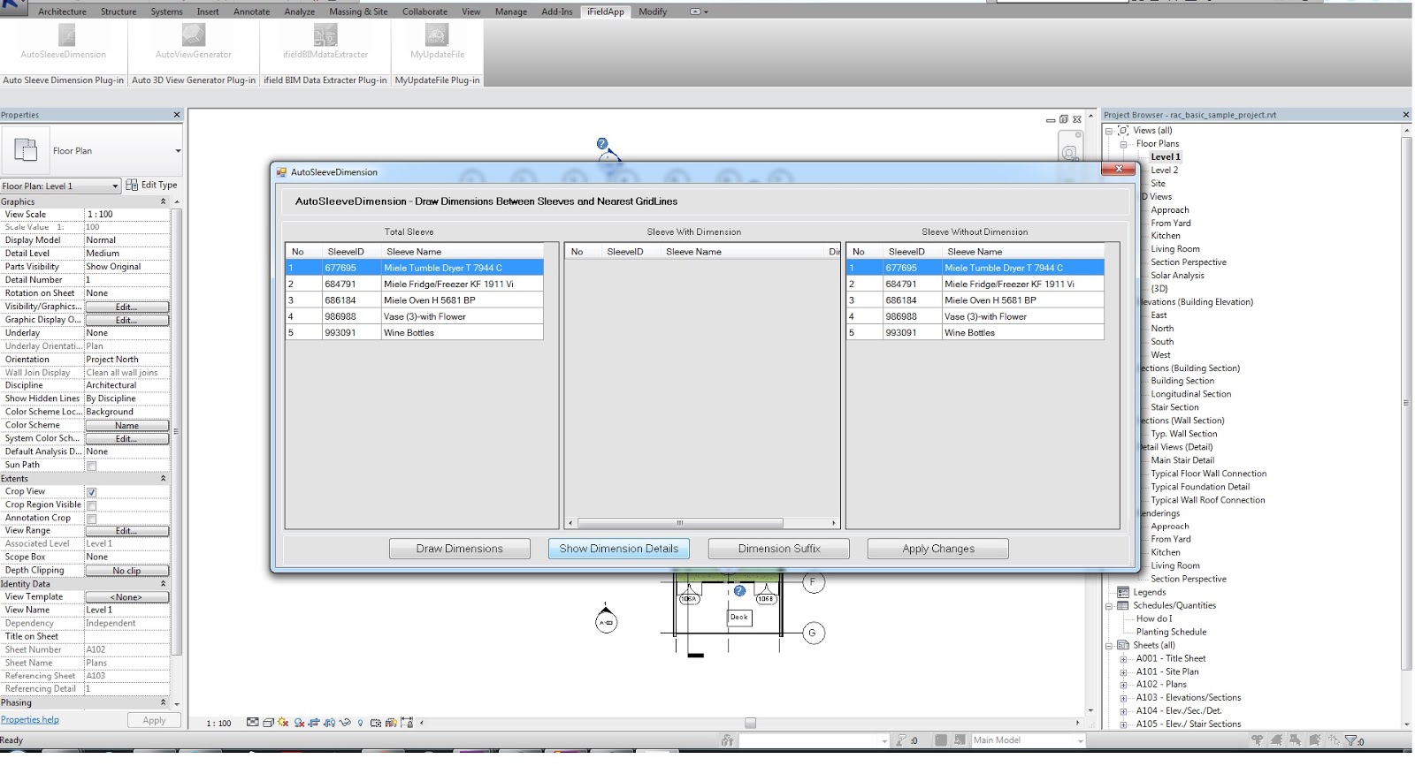Click the Reveal Constraints icon
Image resolution: width=1415 pixels, height=766 pixels.
(407, 723)
